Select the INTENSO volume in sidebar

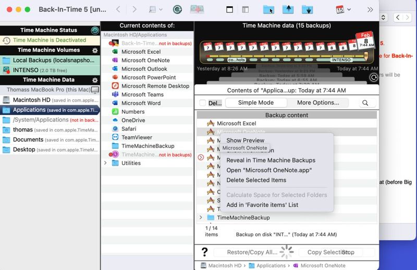click(x=50, y=70)
